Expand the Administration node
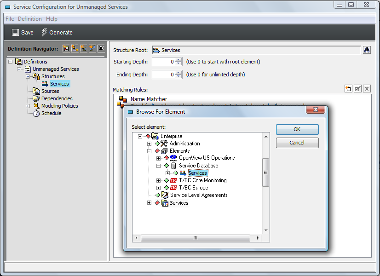380x276 pixels. point(149,144)
